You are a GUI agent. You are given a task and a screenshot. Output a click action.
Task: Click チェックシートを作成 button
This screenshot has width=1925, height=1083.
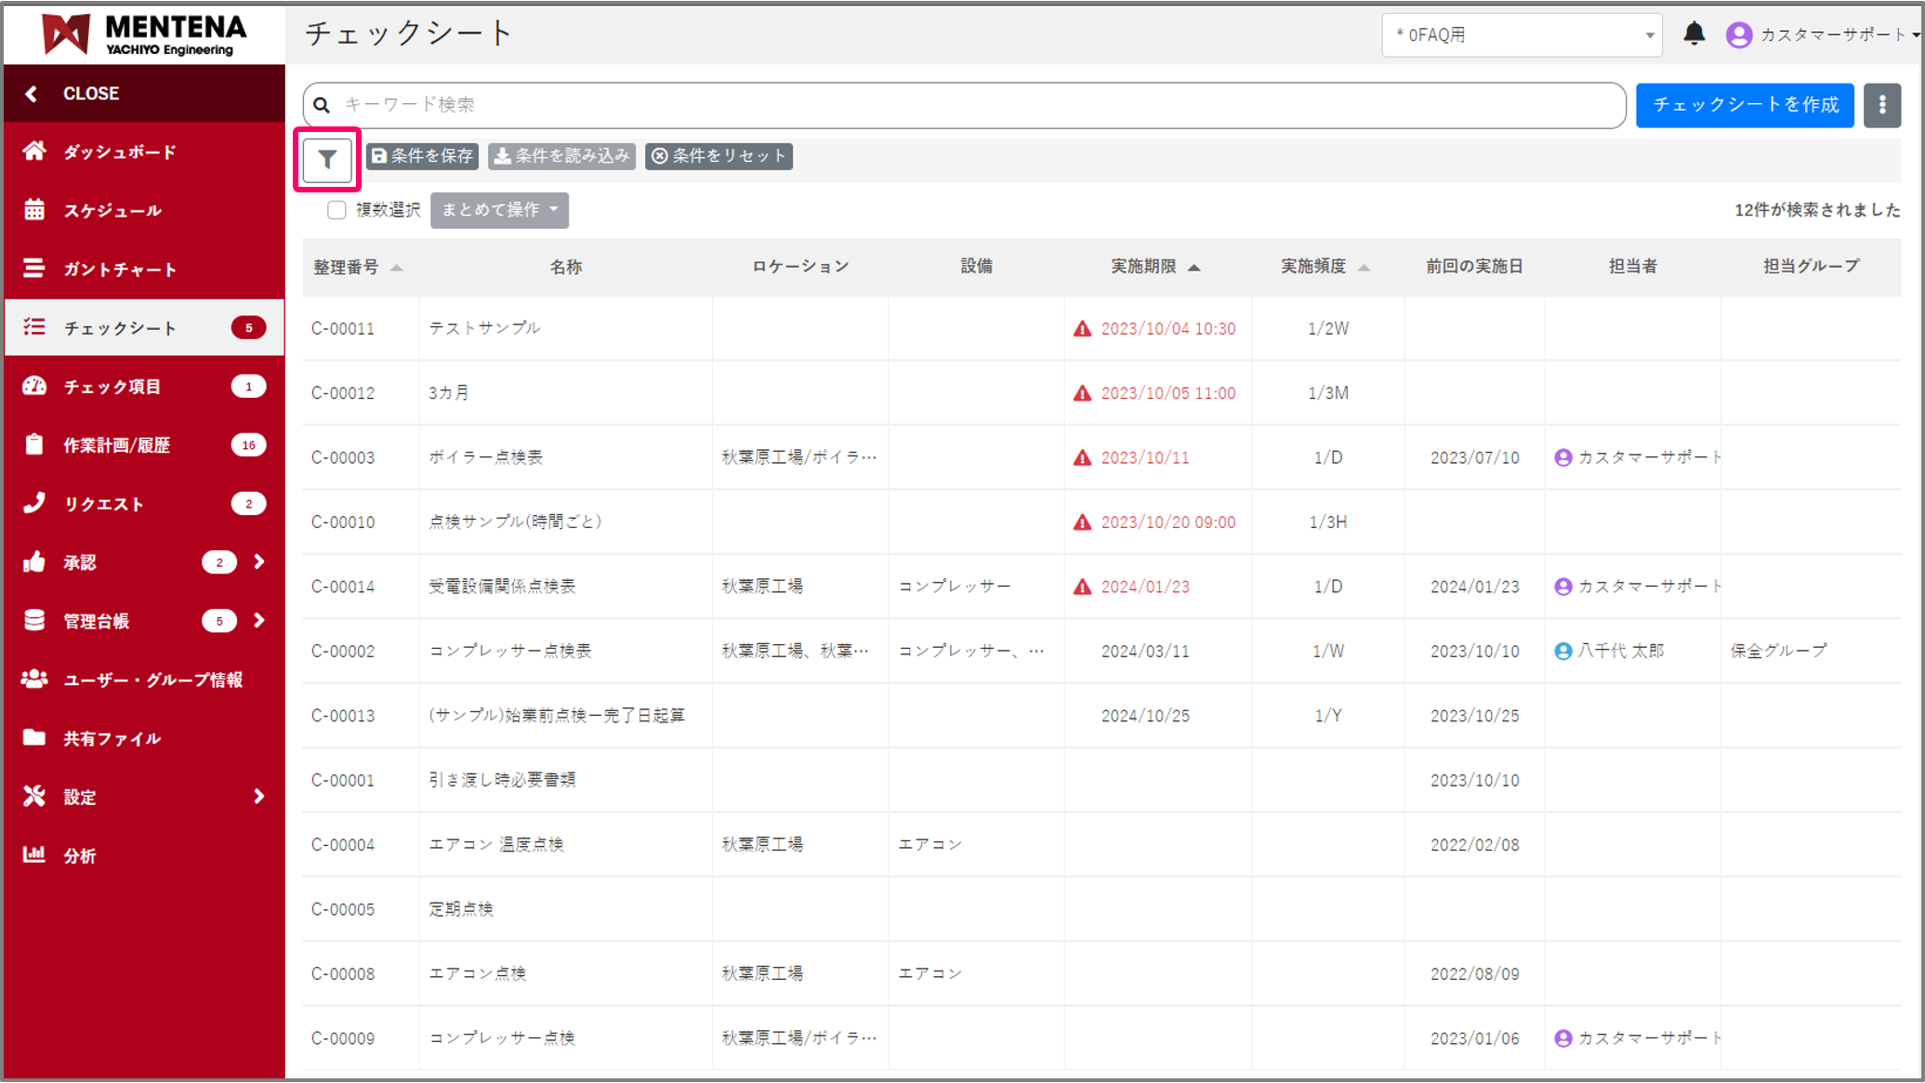[1744, 105]
